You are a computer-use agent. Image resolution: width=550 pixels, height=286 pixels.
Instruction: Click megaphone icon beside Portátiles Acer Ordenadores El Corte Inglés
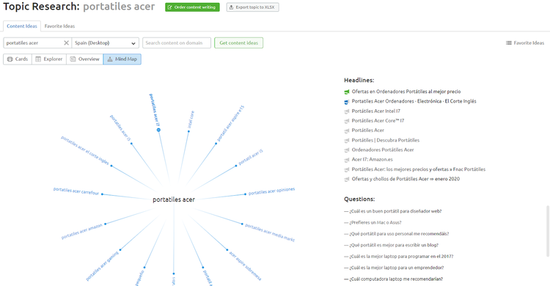[x=347, y=102]
